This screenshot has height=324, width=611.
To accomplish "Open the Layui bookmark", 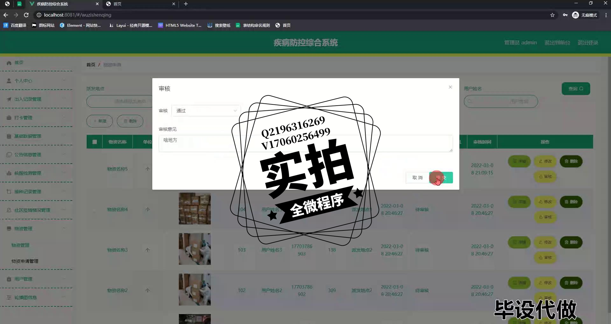I will tap(130, 25).
